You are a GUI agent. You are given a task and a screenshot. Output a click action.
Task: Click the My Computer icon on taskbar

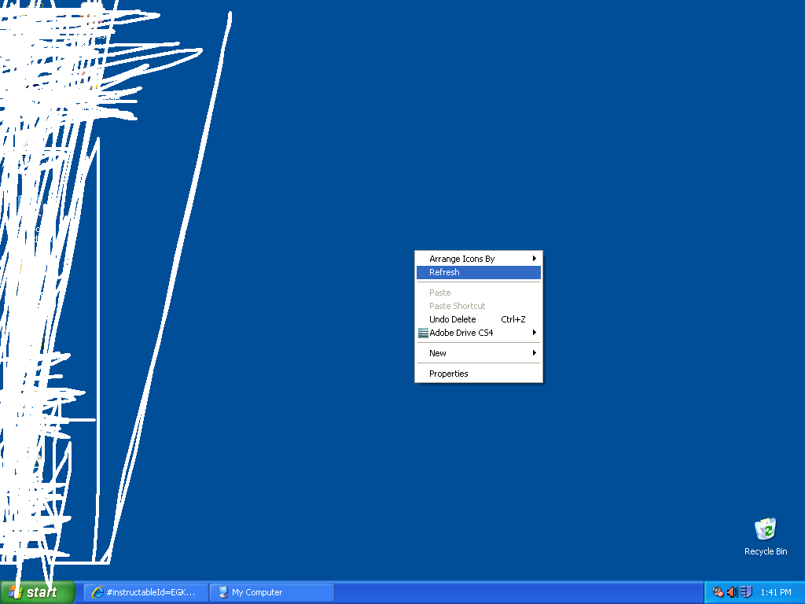click(x=223, y=592)
